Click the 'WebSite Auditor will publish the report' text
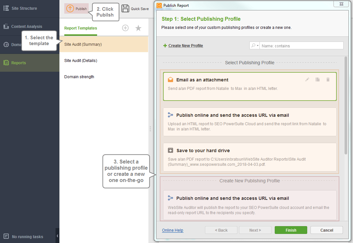This screenshot has height=243, width=353. 248,210
